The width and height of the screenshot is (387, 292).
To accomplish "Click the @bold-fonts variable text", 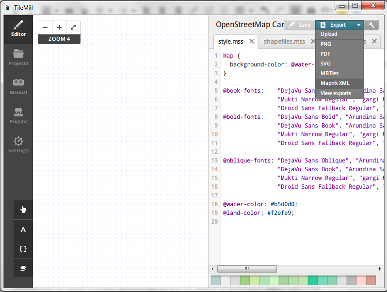I will (x=243, y=117).
